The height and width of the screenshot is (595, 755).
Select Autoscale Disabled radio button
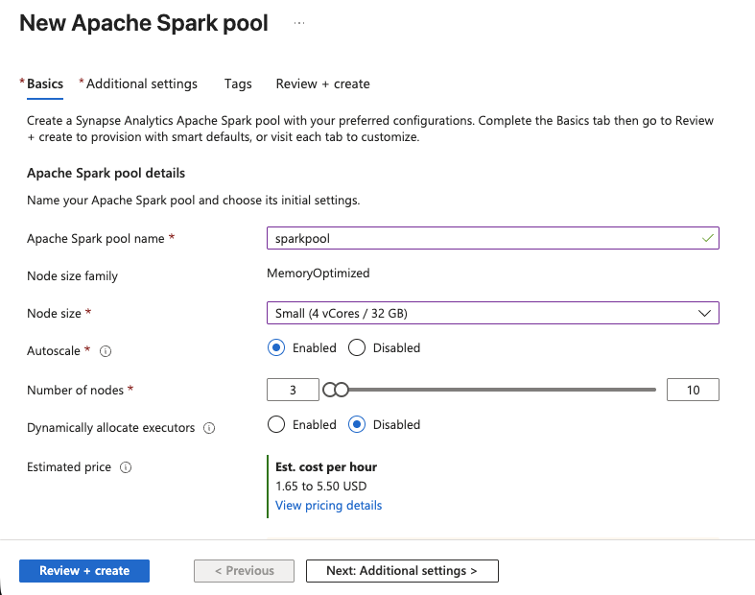click(x=357, y=347)
